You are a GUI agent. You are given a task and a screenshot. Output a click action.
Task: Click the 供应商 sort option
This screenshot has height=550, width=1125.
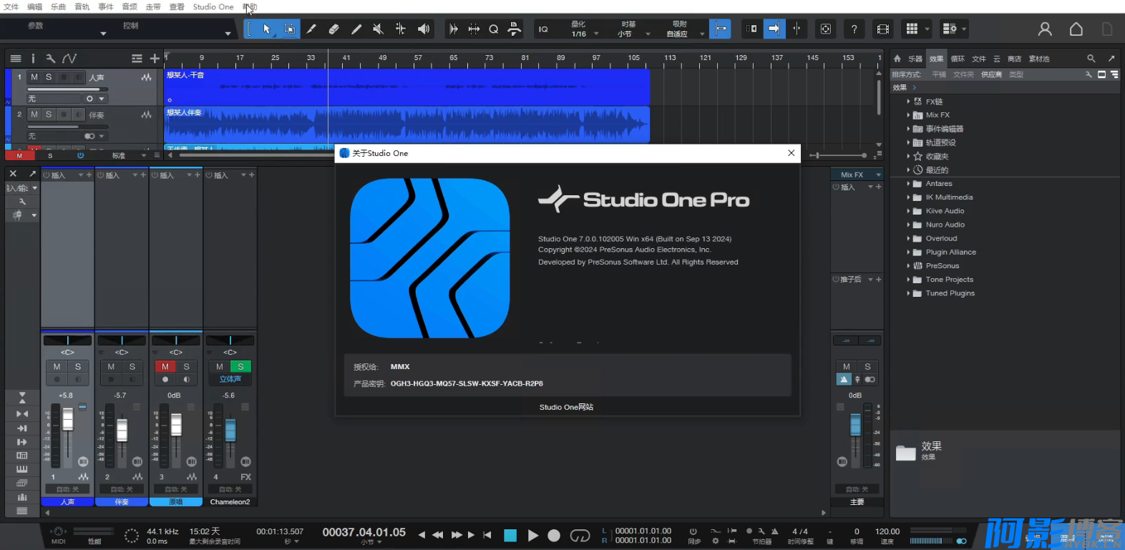coord(991,74)
